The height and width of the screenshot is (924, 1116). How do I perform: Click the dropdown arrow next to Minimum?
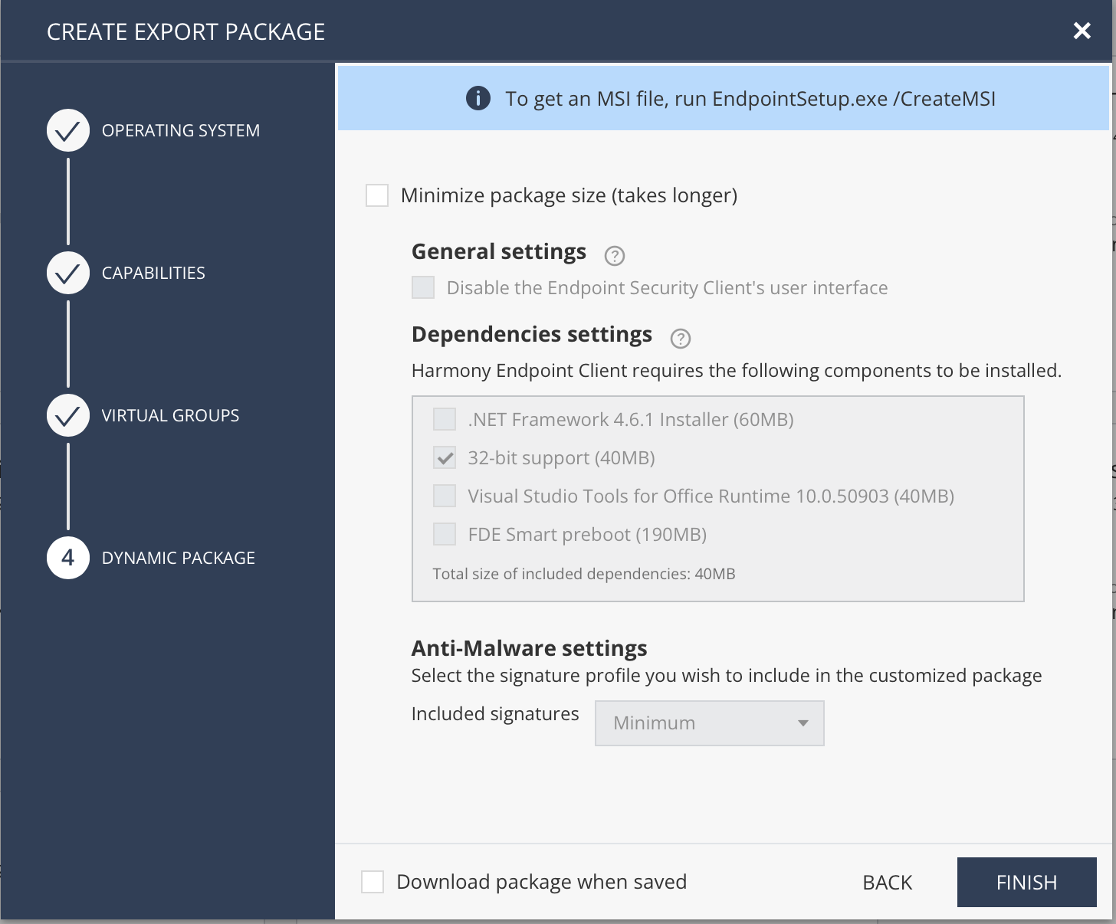803,723
